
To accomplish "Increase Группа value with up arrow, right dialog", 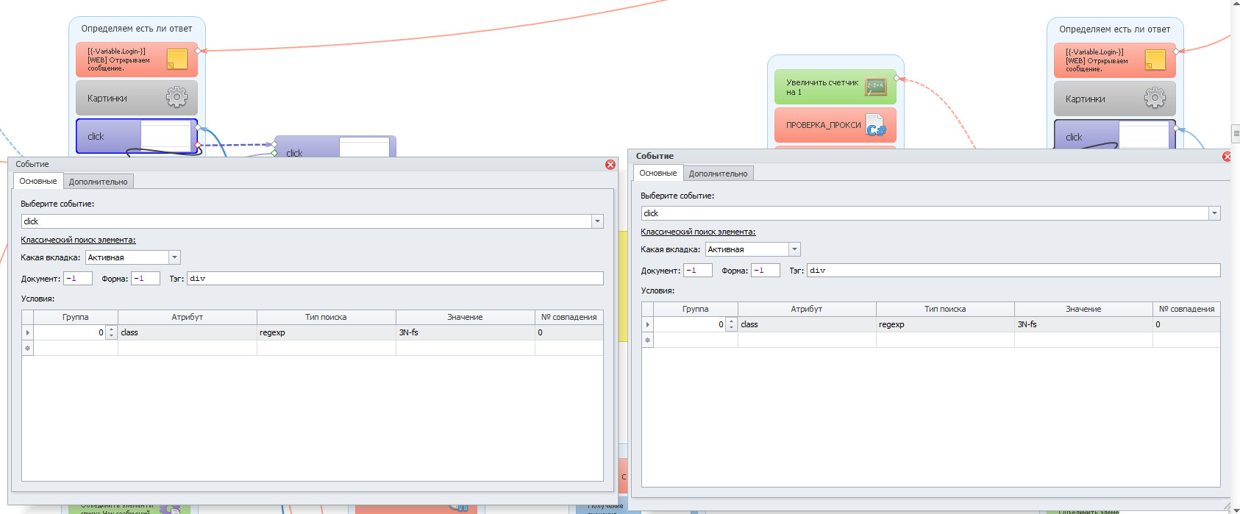I will (x=731, y=321).
